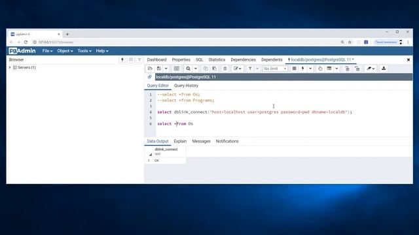Switch to the Dashboard tab

(156, 59)
